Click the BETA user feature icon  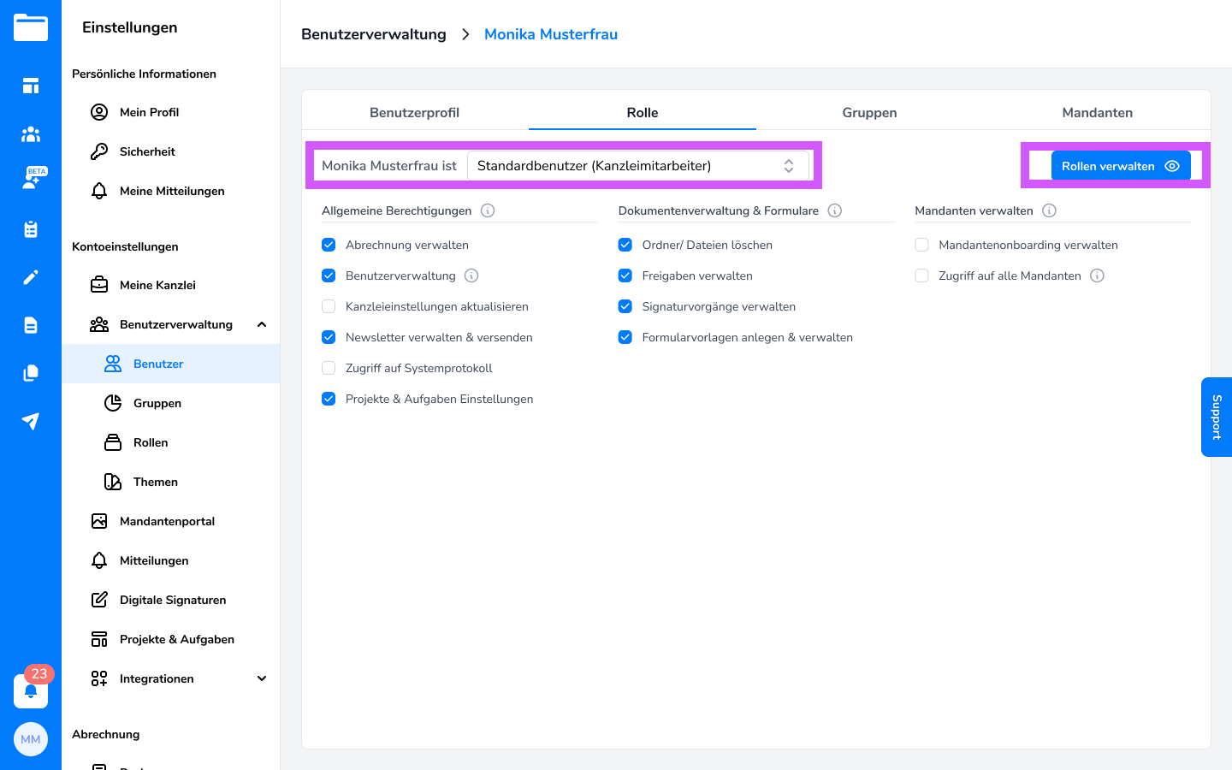point(31,180)
